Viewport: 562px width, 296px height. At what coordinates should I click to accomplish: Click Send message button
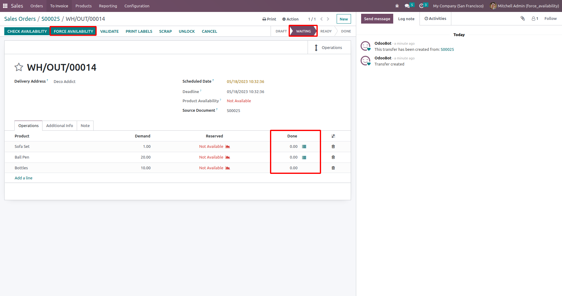point(377,19)
